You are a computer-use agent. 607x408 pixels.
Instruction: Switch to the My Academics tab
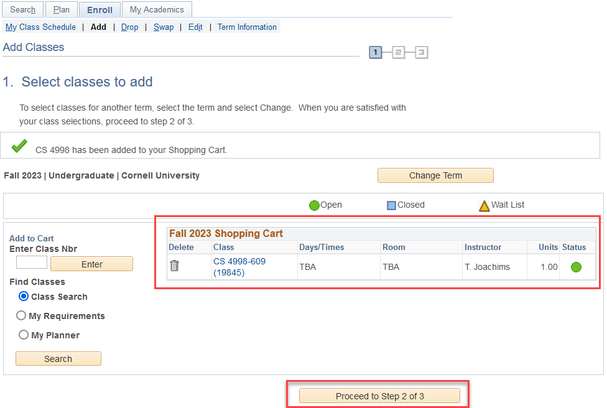pos(157,10)
